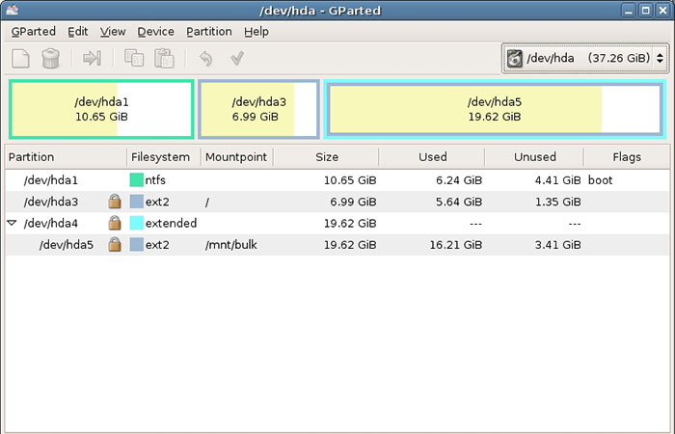Click the lock icon on /dev/hda4 row
Screen dimensions: 675x434
[x=115, y=223]
